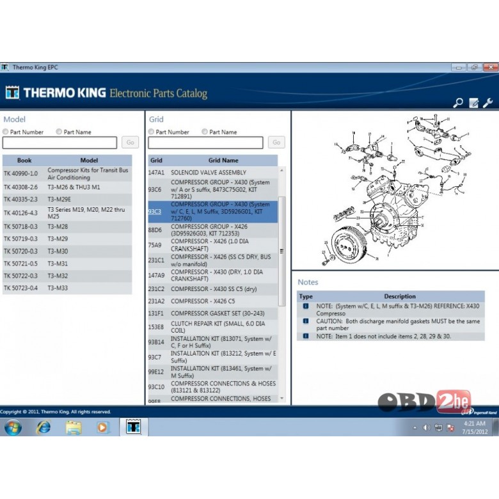The image size is (499, 499).
Task: Select grid 147A9 Compressor X430 DRY
Action: [213, 275]
